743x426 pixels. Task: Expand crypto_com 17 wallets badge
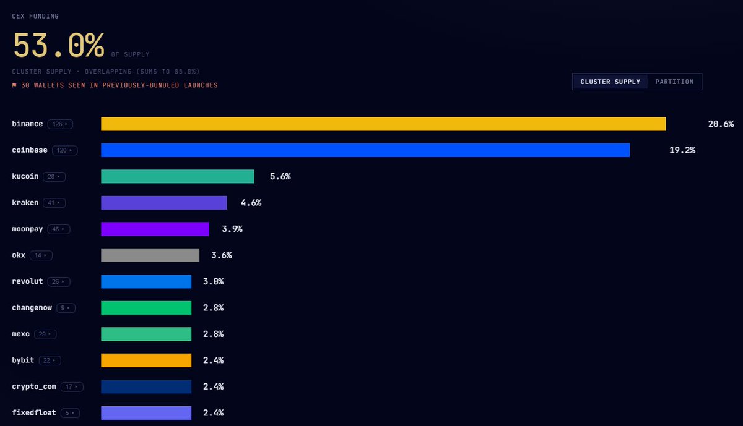71,386
